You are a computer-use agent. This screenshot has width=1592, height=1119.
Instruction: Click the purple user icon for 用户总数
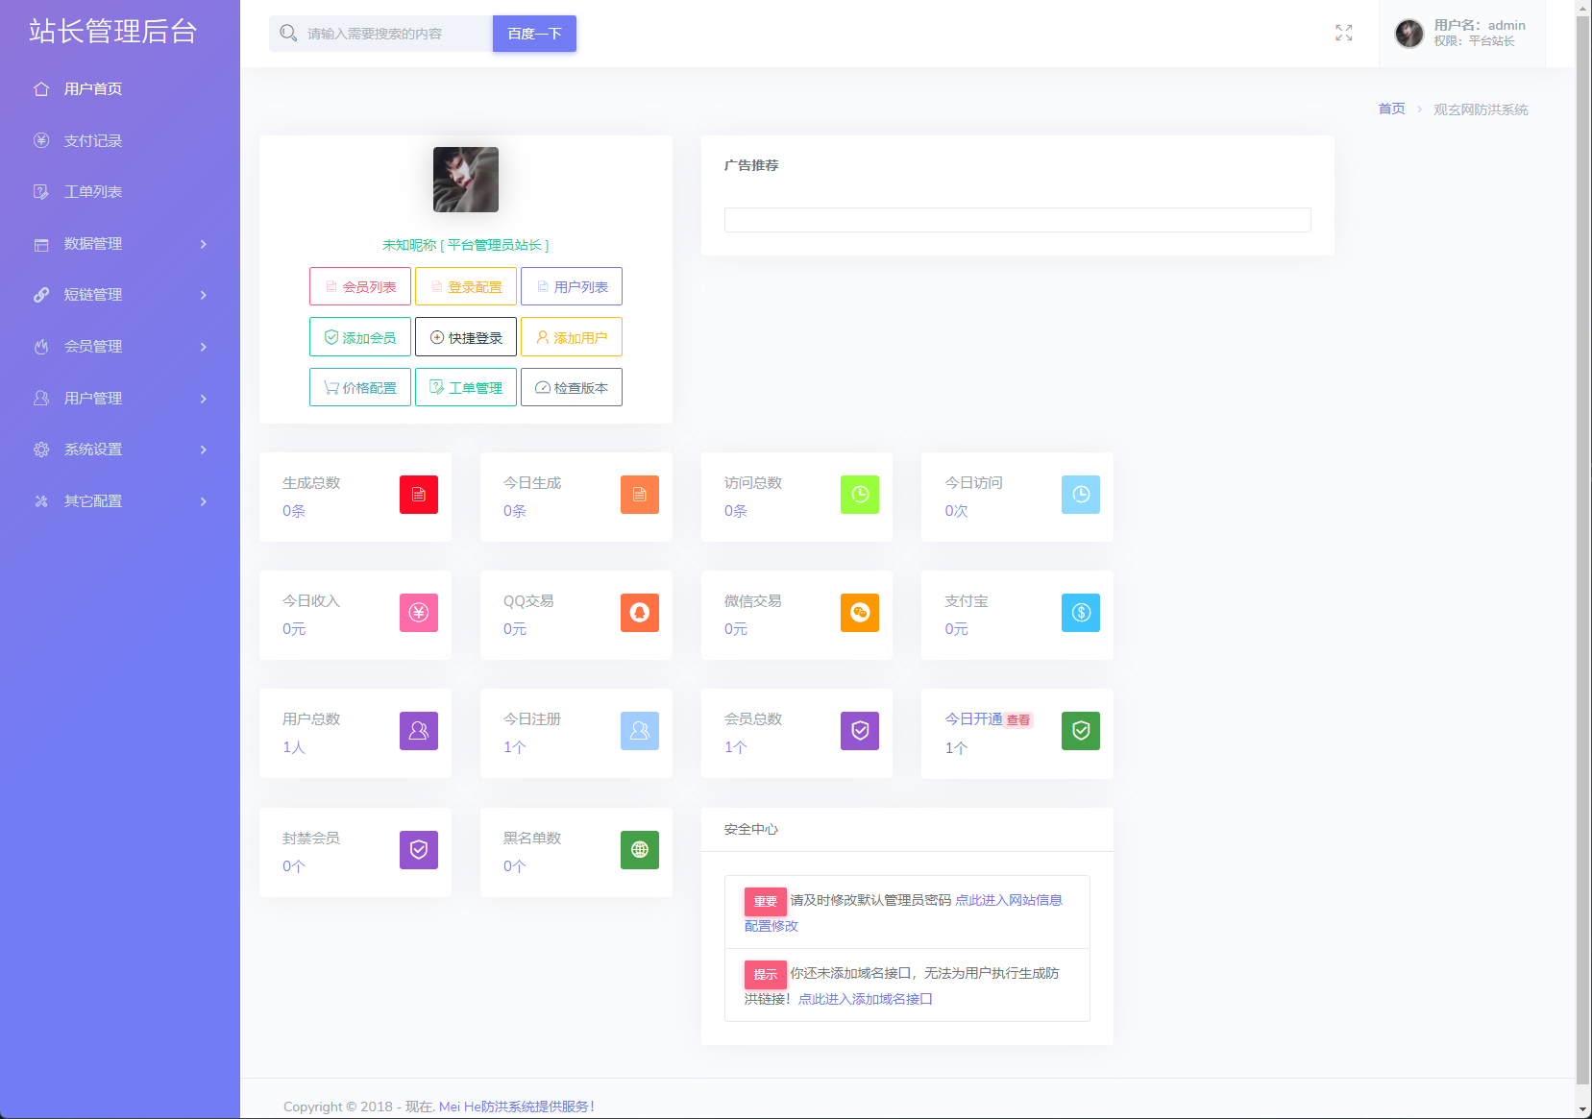pos(418,731)
